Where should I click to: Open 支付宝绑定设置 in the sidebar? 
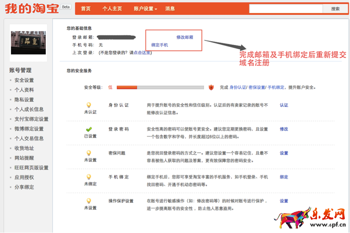pos(31,119)
